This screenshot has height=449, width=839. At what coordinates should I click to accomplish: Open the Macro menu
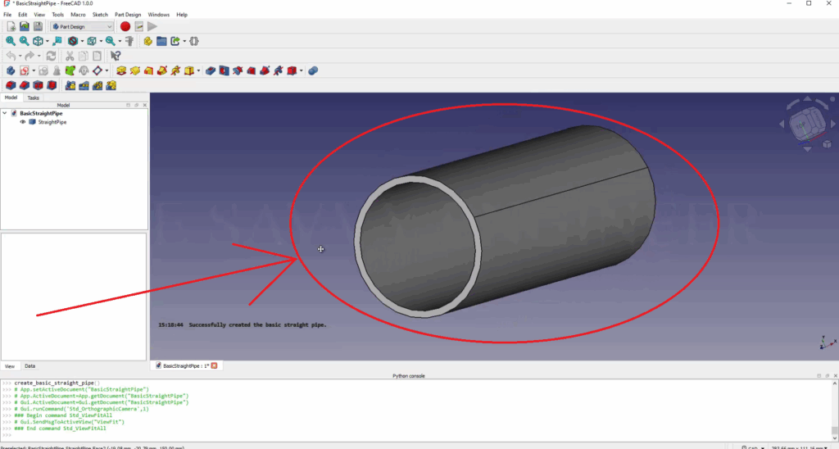pos(78,15)
